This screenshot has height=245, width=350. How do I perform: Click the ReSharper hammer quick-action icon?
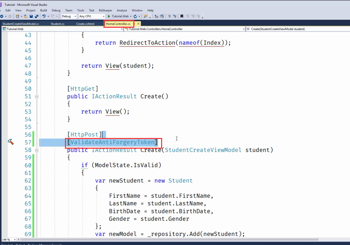click(10, 142)
